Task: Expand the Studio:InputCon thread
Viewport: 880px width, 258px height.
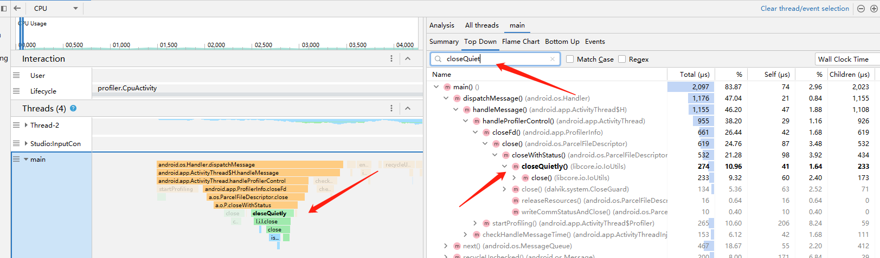Action: pyautogui.click(x=26, y=143)
